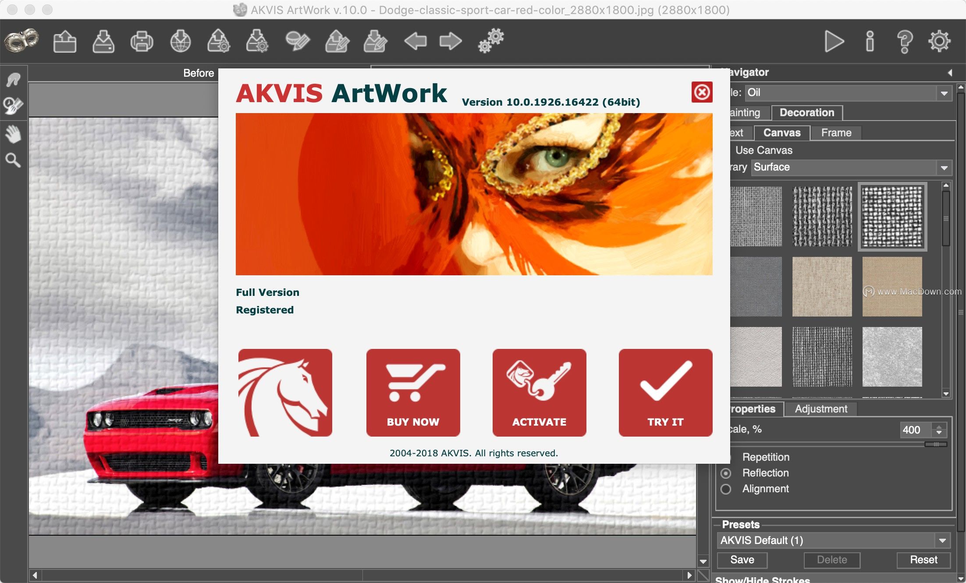The image size is (966, 583).
Task: Switch to the Before tab
Action: coord(198,73)
